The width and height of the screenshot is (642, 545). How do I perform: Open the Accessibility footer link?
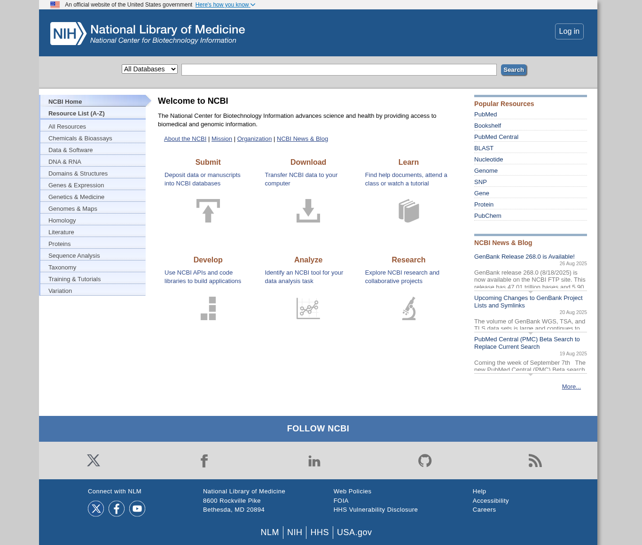[x=491, y=501]
